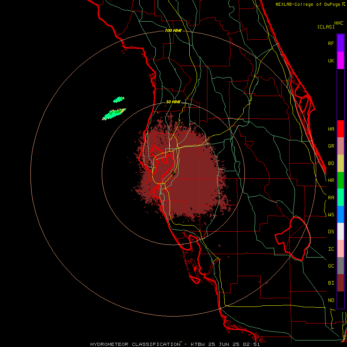Screen dimensions: 347x347
Task: Select the BD yellow legend swatch
Action: coord(340,163)
